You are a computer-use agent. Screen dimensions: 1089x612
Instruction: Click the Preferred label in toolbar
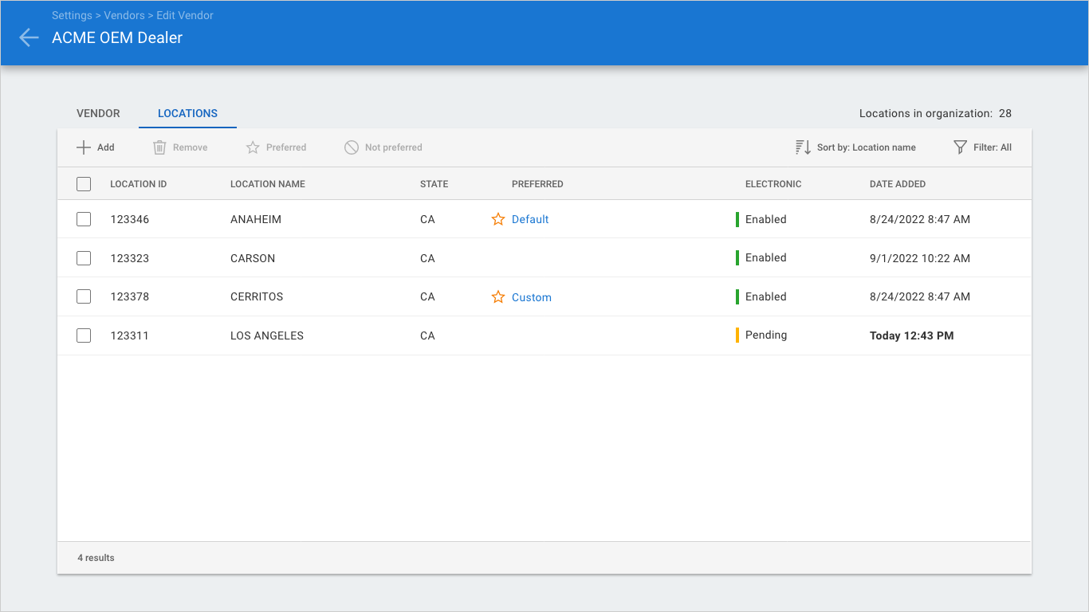(286, 147)
